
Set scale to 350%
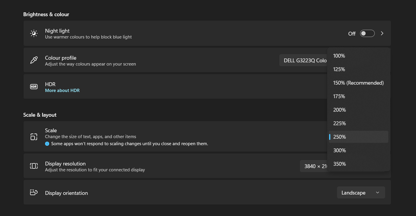click(x=339, y=164)
